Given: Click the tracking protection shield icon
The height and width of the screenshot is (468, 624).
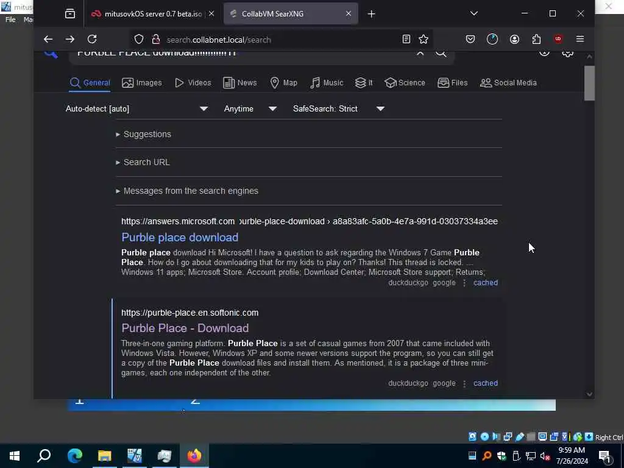Looking at the screenshot, I should pos(138,39).
